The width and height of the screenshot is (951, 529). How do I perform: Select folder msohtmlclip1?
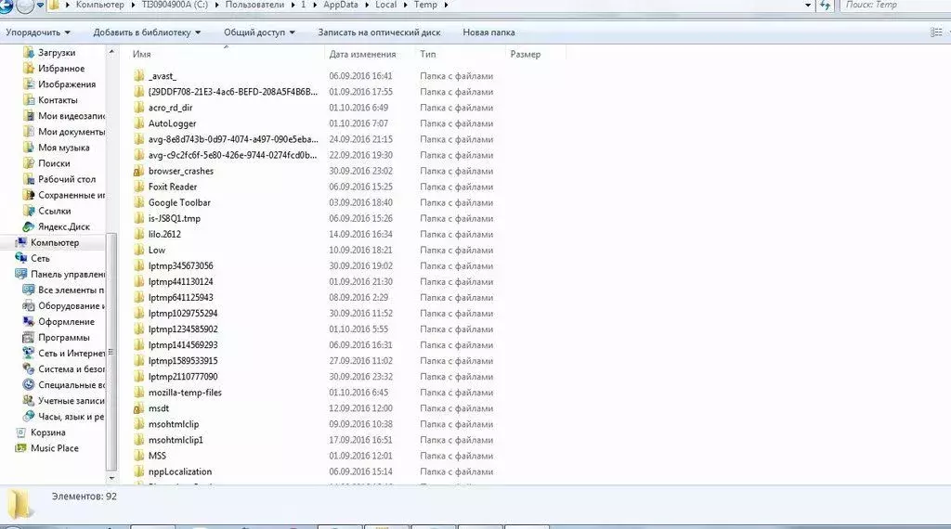176,440
